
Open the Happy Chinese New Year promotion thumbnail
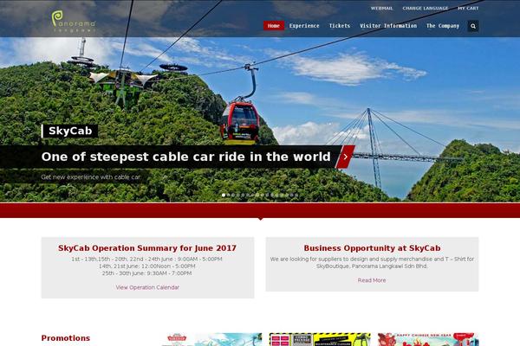click(x=428, y=339)
